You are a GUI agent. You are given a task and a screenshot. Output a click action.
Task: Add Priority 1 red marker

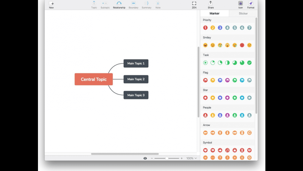click(205, 28)
